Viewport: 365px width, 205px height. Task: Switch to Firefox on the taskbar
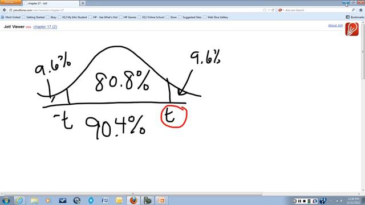pos(133,200)
